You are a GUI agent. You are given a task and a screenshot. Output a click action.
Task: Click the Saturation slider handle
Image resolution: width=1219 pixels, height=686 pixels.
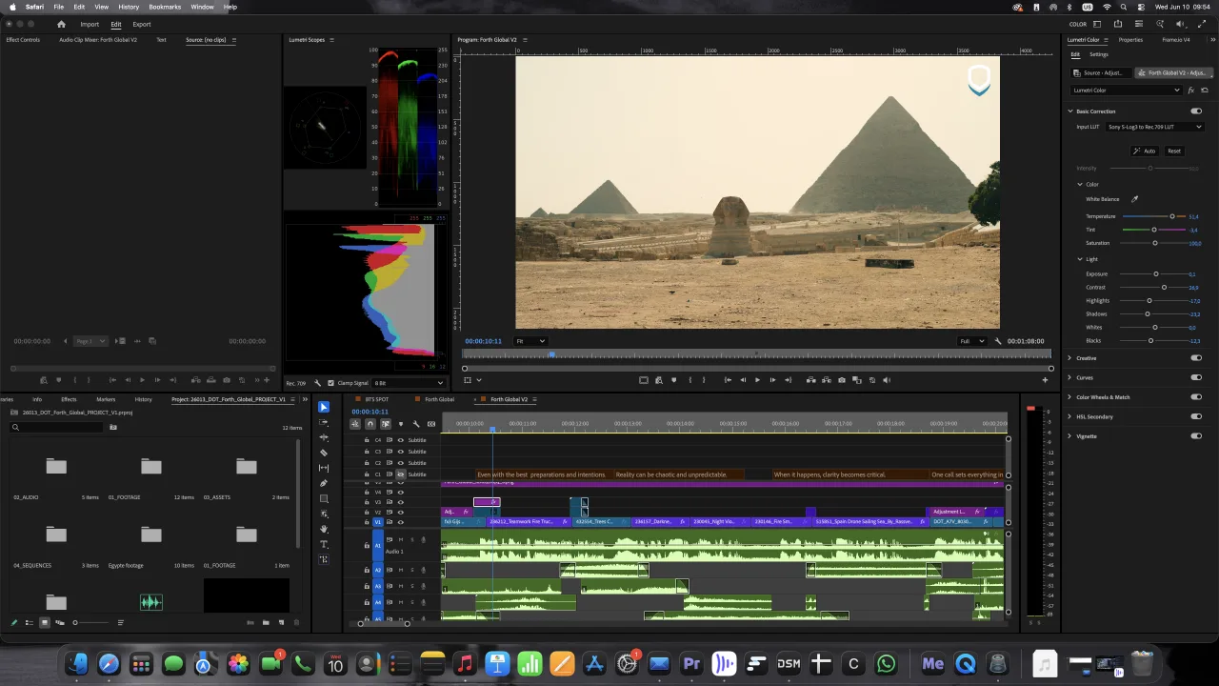1155,243
